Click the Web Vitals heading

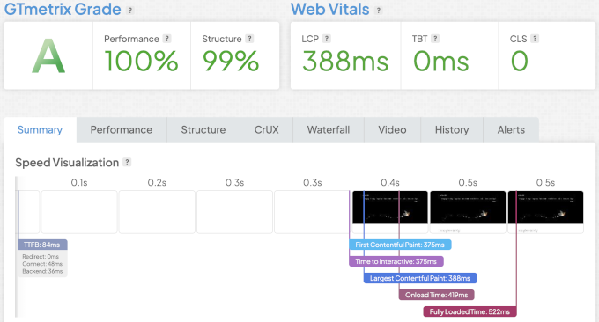pos(330,10)
